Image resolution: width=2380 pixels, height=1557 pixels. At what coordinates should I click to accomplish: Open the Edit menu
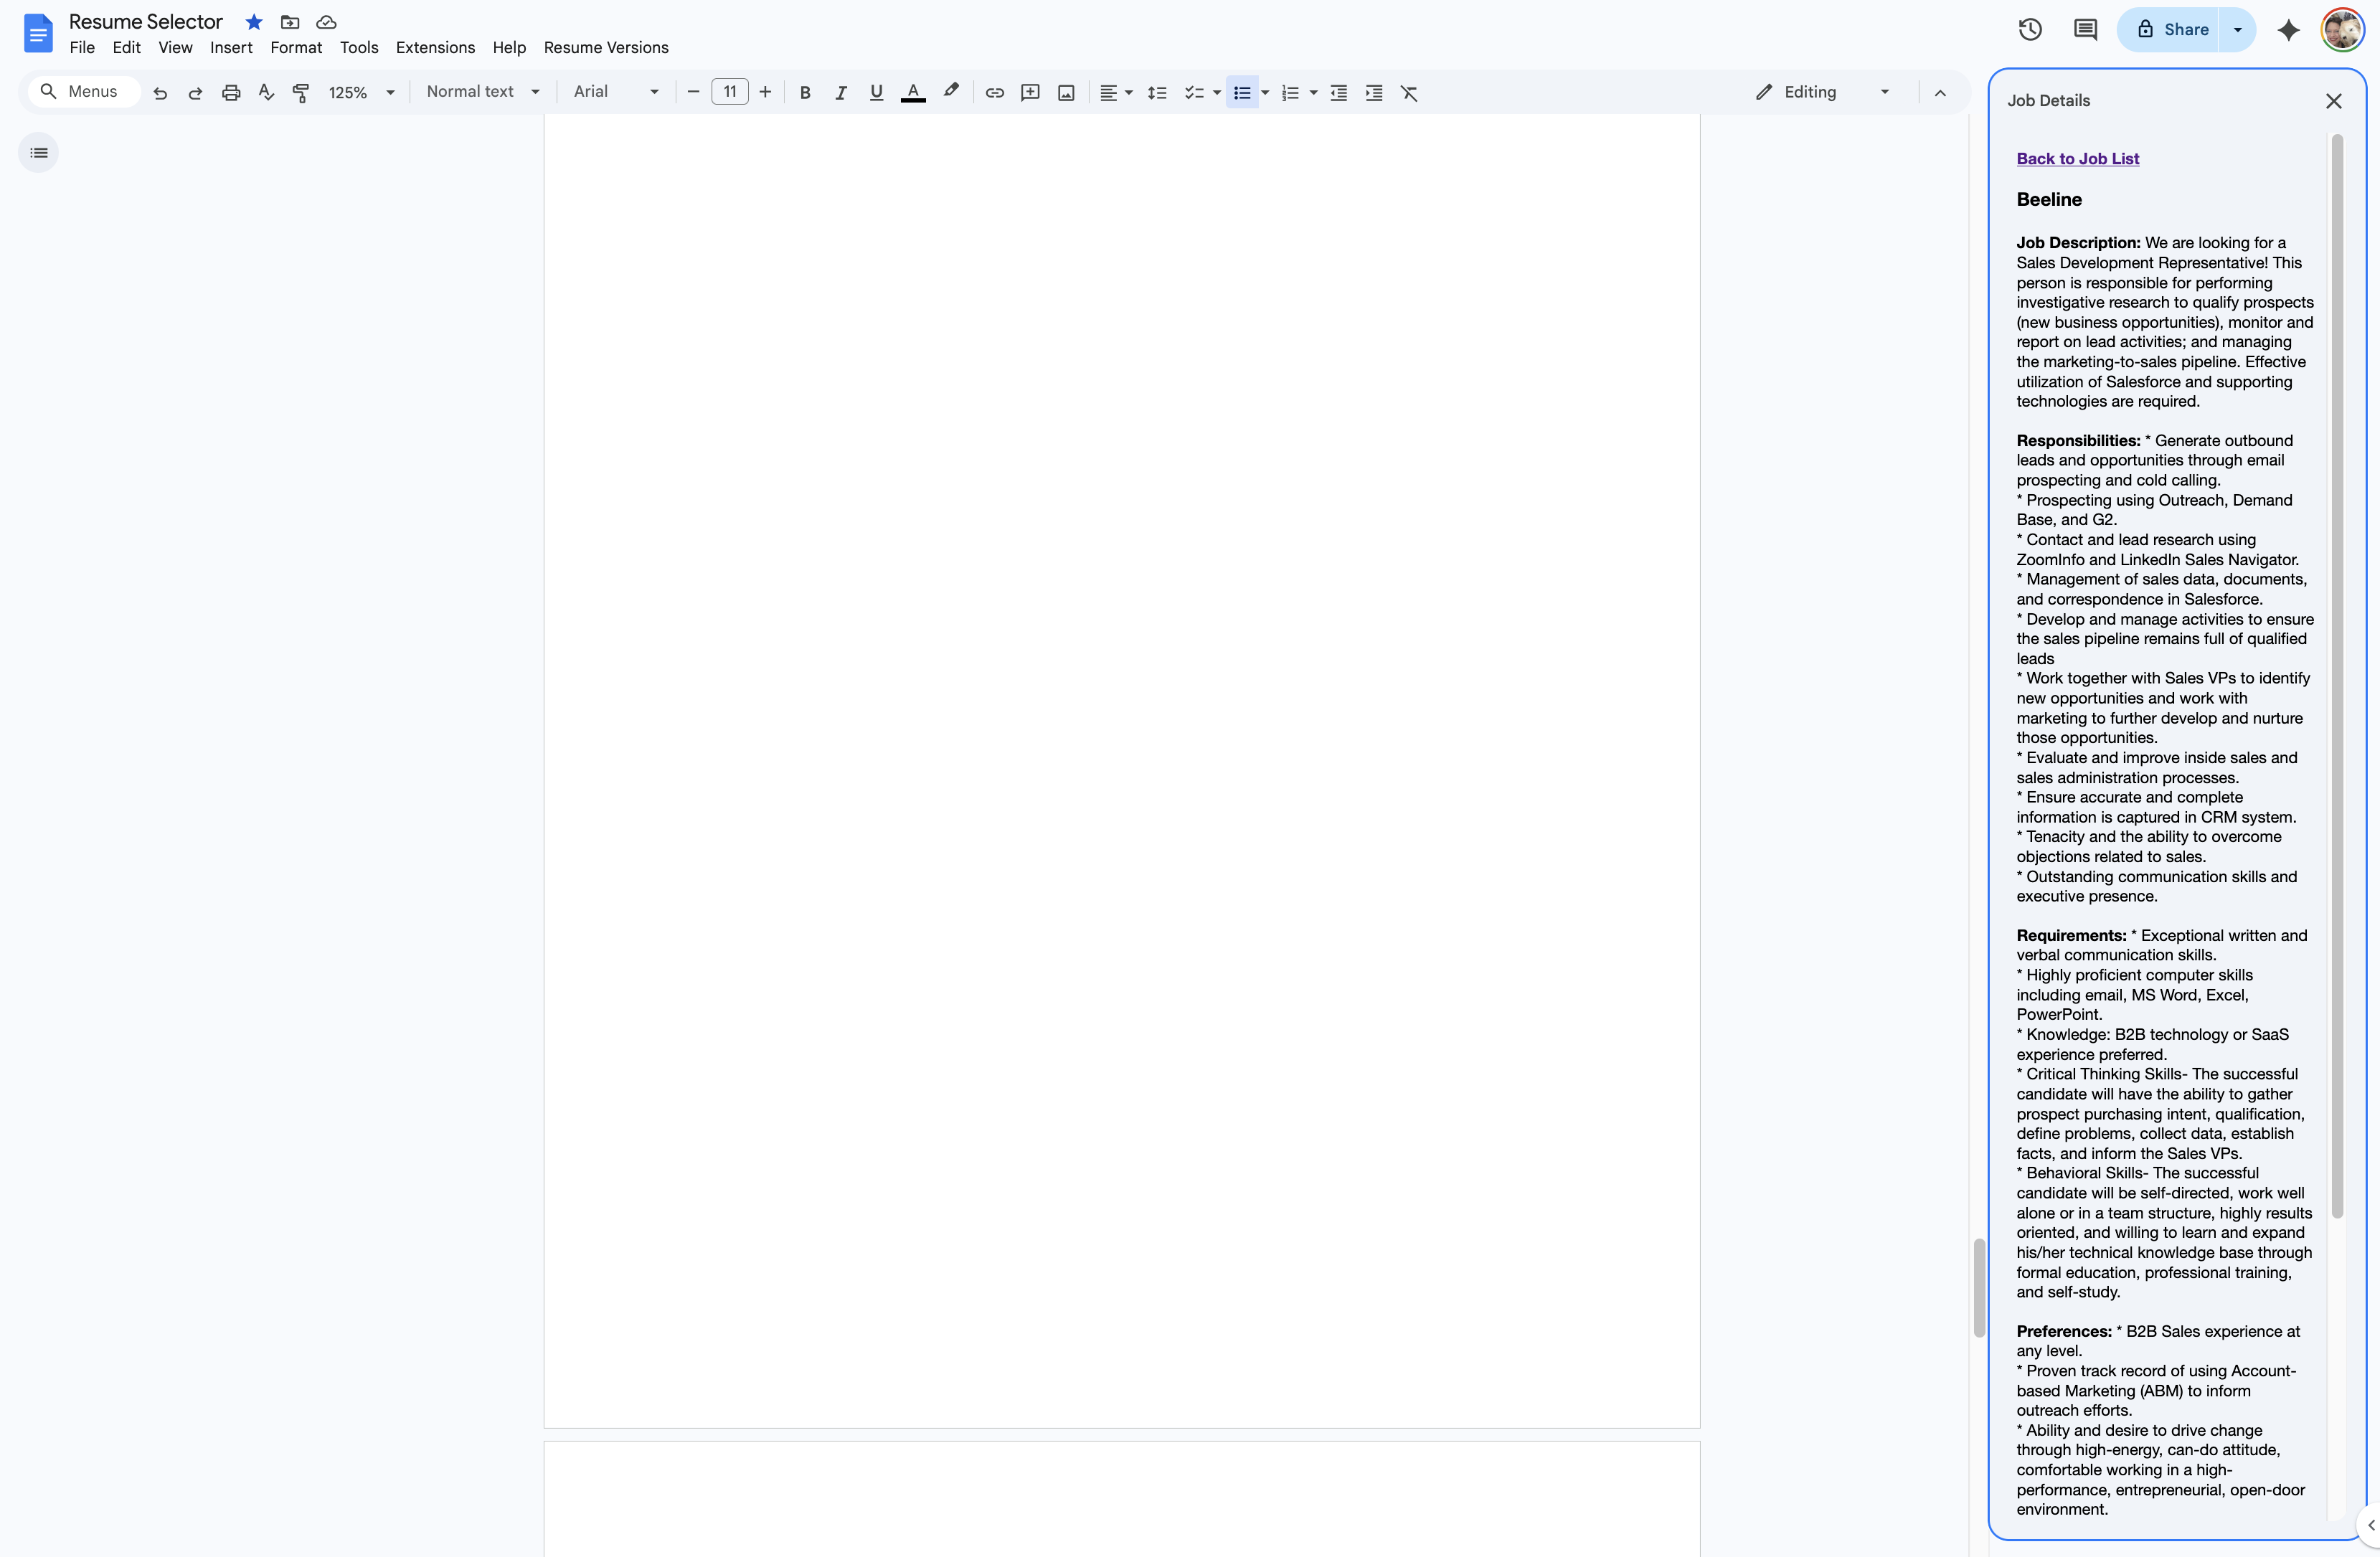(127, 47)
